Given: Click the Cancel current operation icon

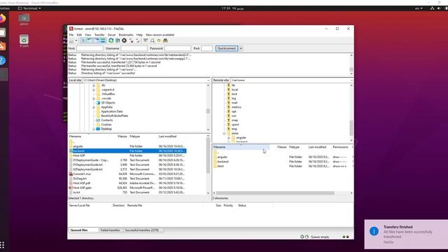Looking at the screenshot, I should pos(125,41).
